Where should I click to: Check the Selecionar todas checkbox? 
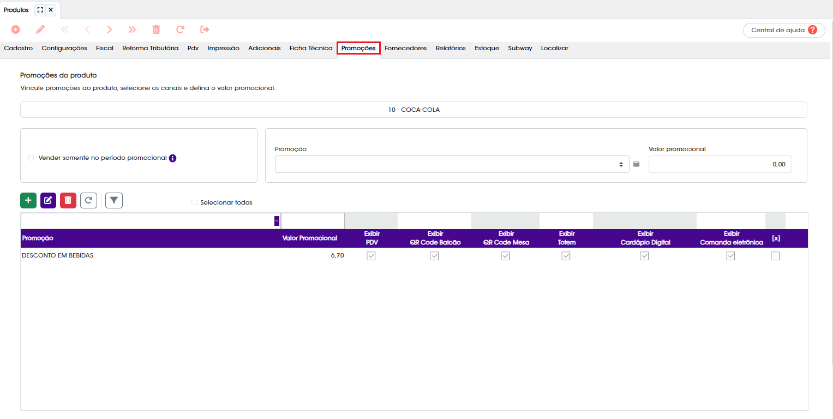(194, 202)
